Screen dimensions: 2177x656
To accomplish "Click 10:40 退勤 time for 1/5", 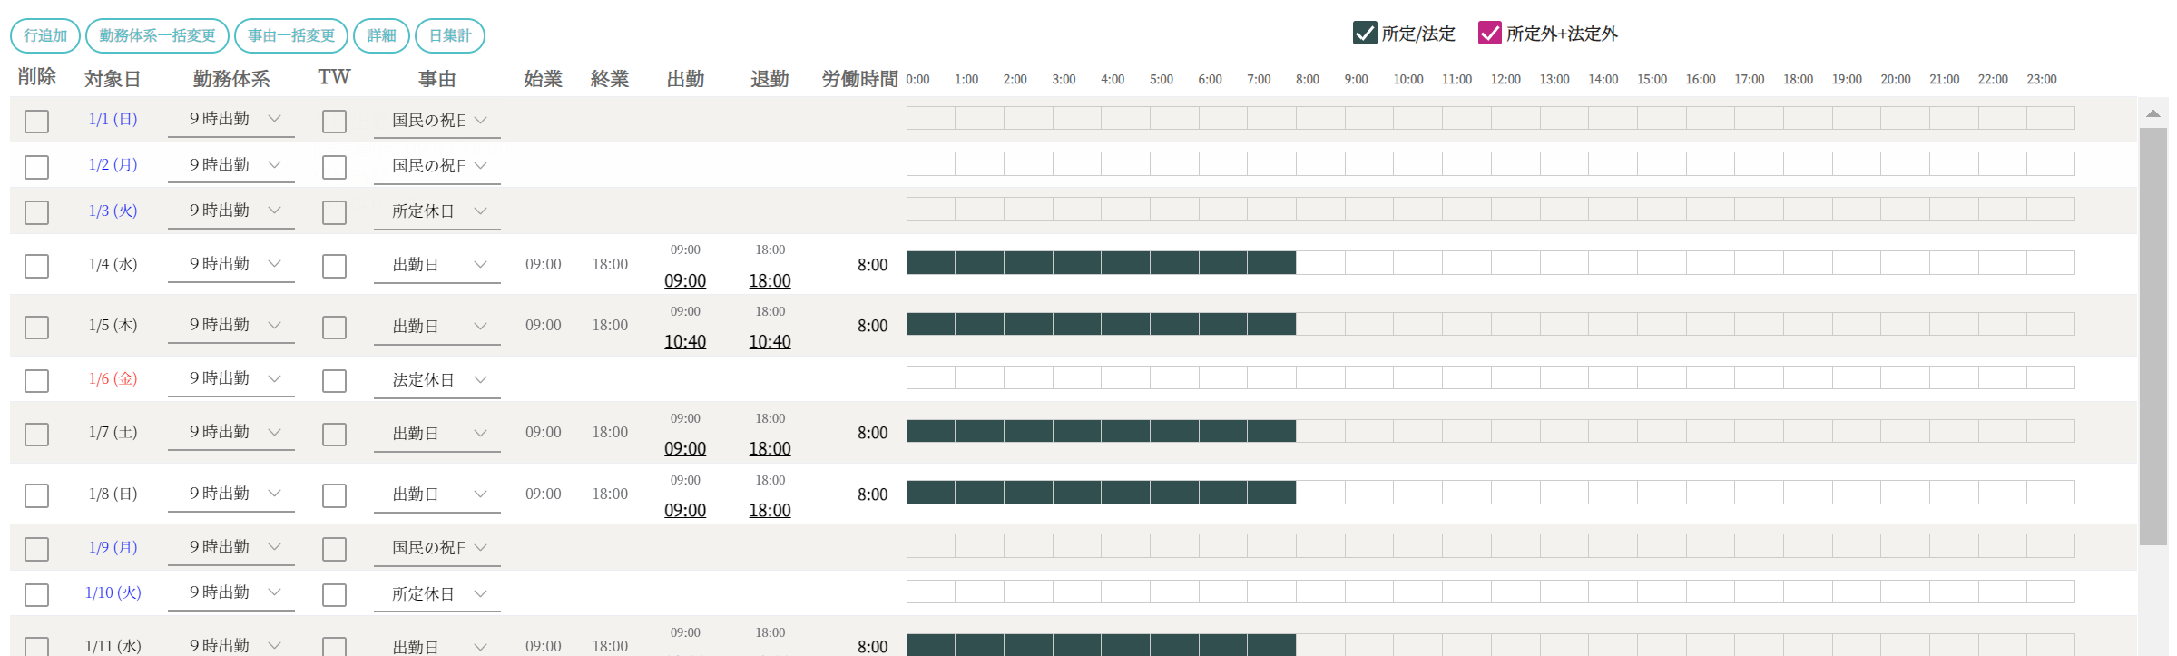I will tap(770, 342).
